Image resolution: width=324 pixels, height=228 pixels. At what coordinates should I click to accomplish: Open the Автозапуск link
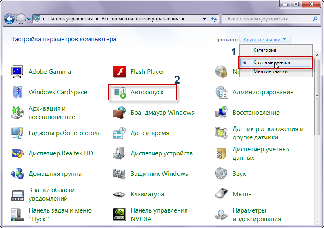coord(147,92)
